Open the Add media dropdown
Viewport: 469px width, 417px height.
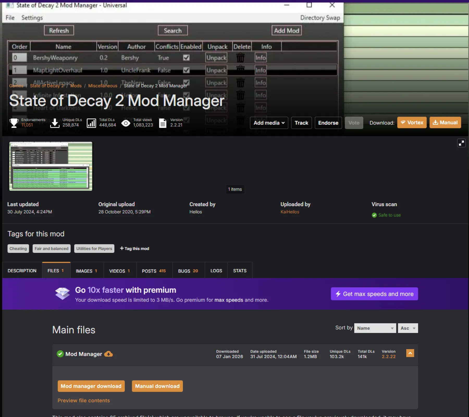pos(269,123)
